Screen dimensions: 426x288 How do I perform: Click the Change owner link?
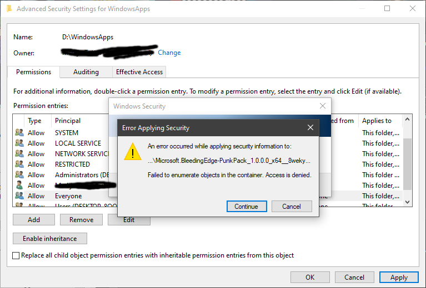169,53
